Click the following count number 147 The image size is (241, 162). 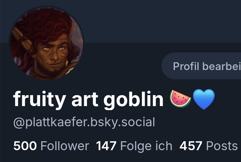coord(106,146)
